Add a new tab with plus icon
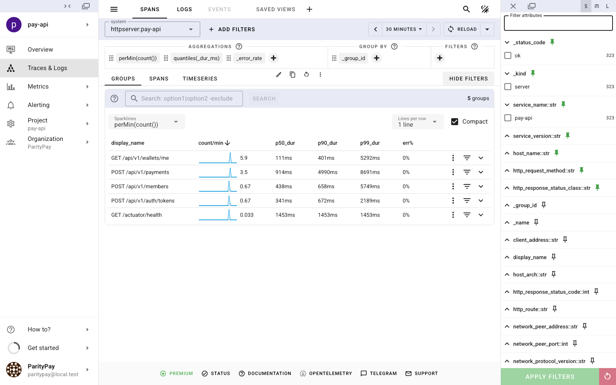 click(309, 9)
